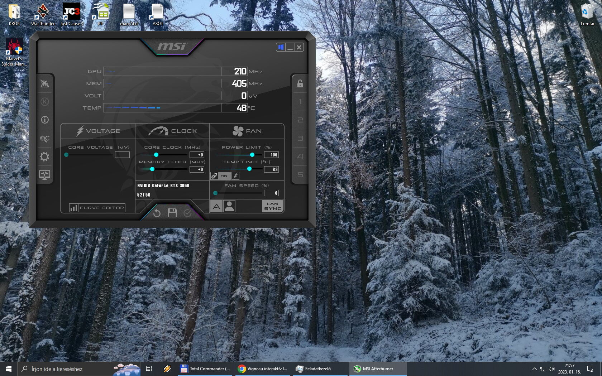Click the NVIDIA GeForce RTX 3060 label

(163, 185)
